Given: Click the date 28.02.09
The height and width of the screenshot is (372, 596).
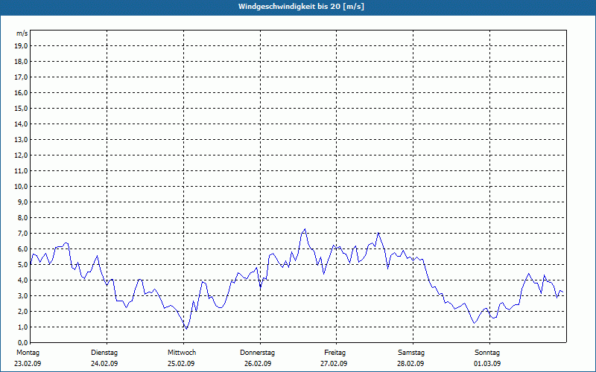Looking at the screenshot, I should [410, 364].
